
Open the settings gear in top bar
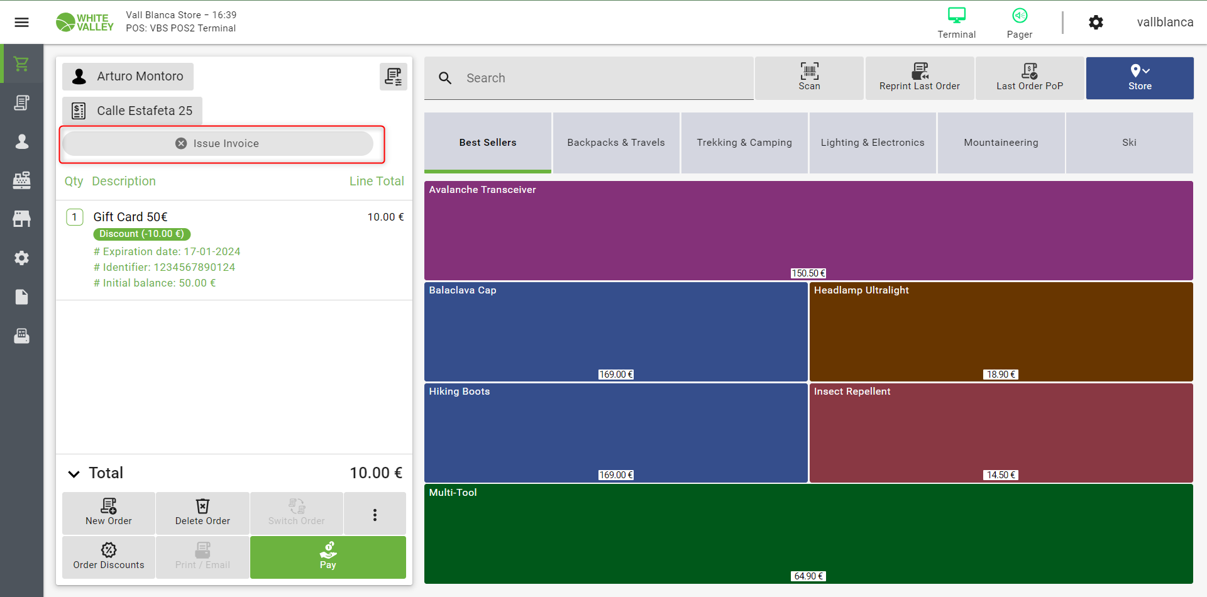point(1096,23)
